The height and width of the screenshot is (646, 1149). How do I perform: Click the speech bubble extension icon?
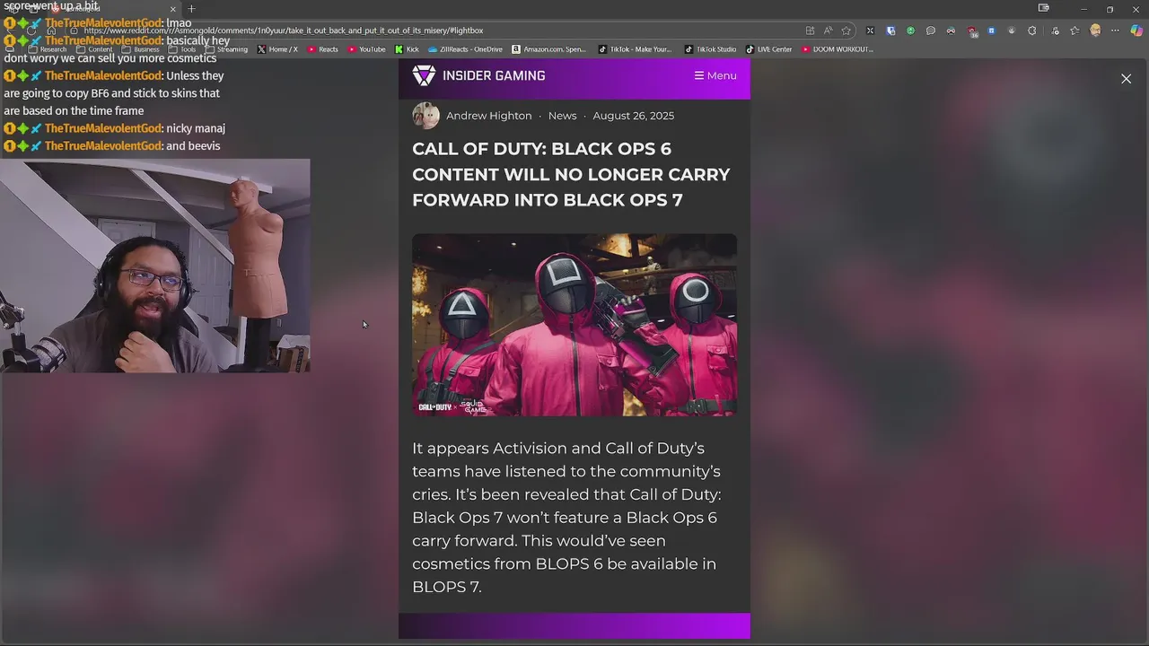pyautogui.click(x=931, y=31)
